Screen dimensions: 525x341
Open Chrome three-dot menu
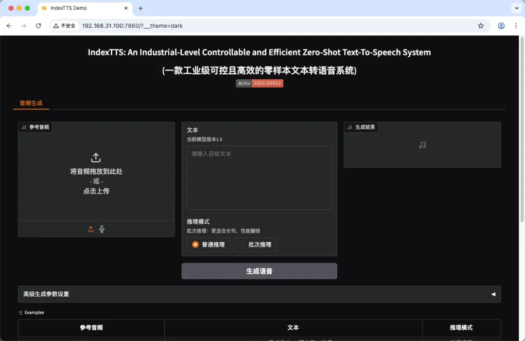click(x=516, y=26)
